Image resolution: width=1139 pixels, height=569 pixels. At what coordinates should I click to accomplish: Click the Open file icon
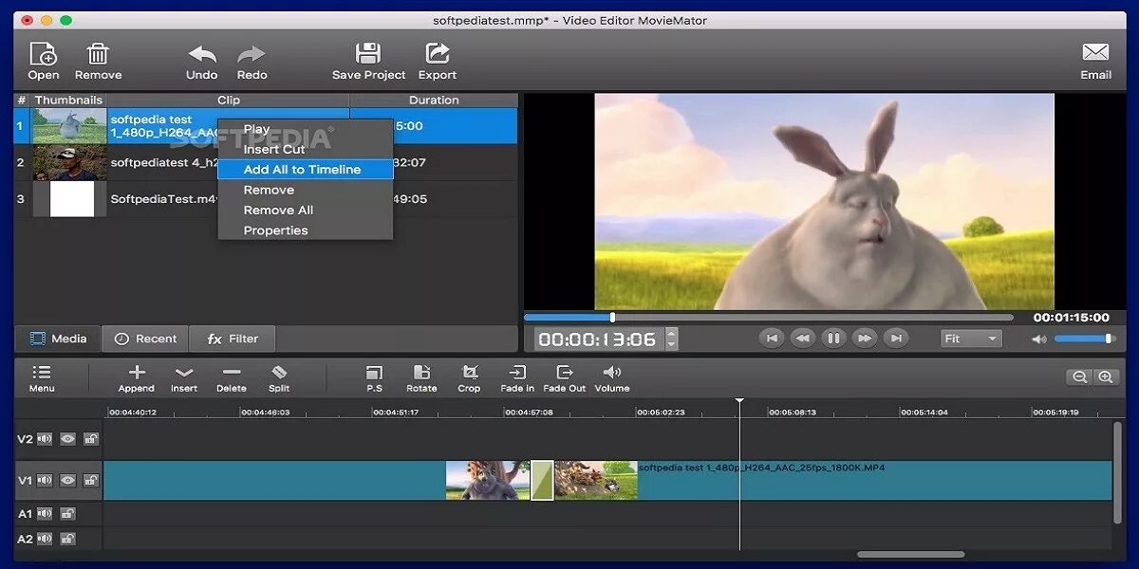tap(44, 54)
